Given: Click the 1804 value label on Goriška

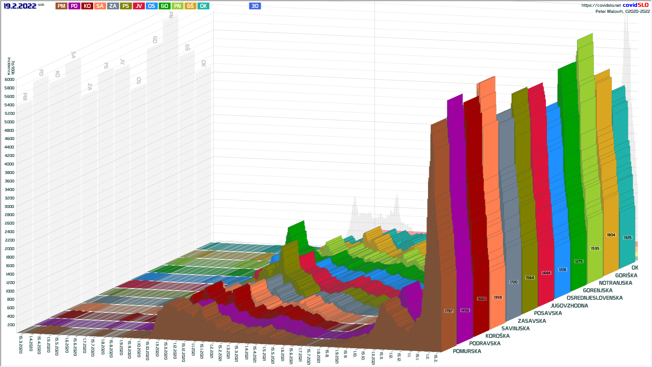Looking at the screenshot, I should [611, 235].
